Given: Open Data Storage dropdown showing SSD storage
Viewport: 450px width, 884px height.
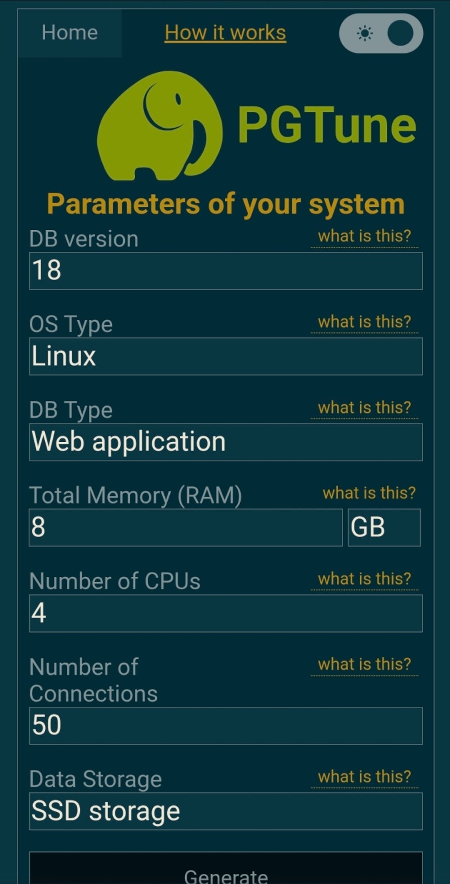Looking at the screenshot, I should (x=225, y=811).
